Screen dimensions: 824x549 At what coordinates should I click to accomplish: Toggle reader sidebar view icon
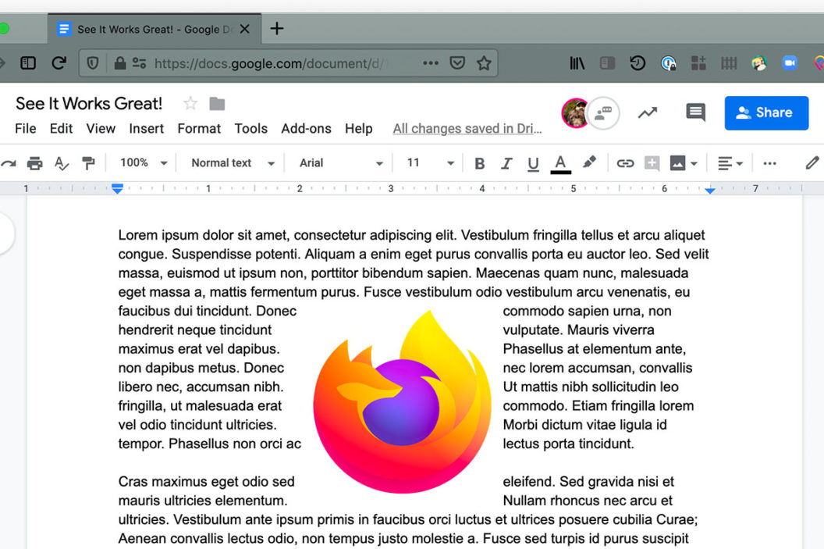pyautogui.click(x=608, y=63)
